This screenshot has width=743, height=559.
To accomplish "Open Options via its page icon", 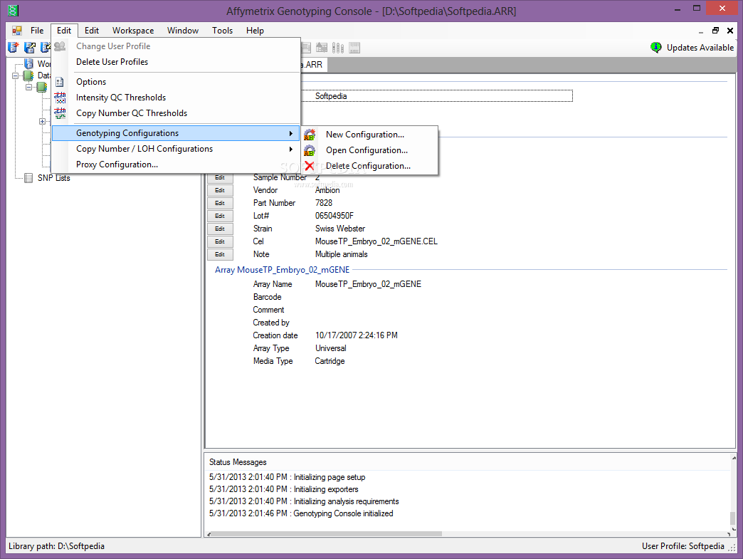I will (60, 82).
